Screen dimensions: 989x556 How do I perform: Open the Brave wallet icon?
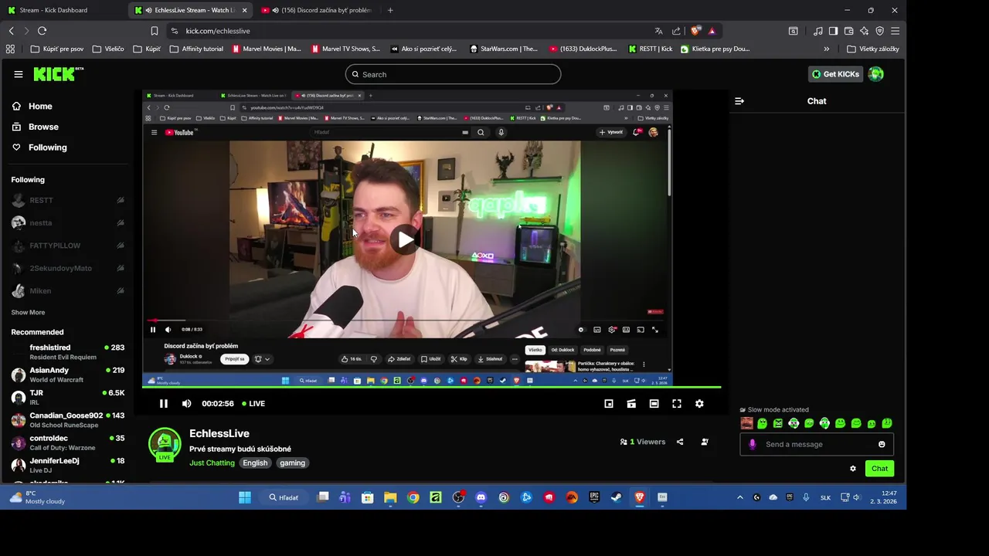(x=848, y=31)
